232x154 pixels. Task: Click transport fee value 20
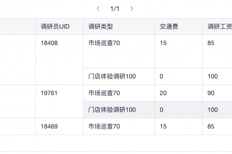point(163,93)
